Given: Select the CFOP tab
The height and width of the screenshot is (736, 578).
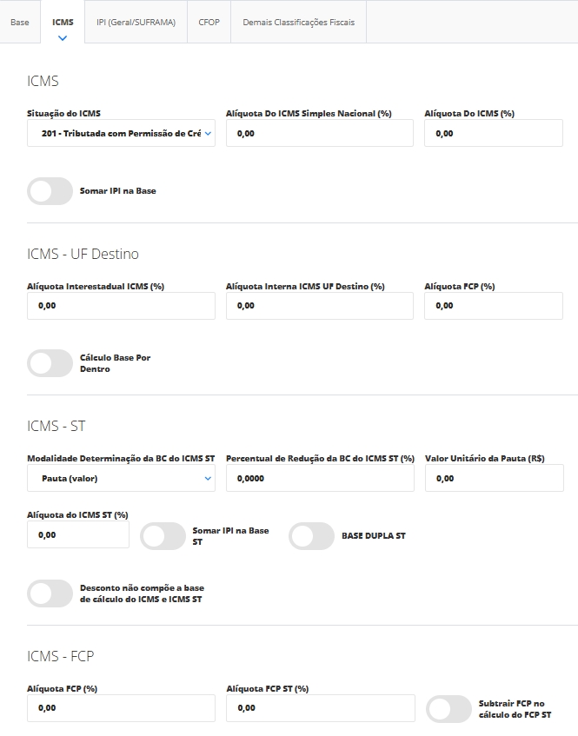Looking at the screenshot, I should pyautogui.click(x=209, y=22).
